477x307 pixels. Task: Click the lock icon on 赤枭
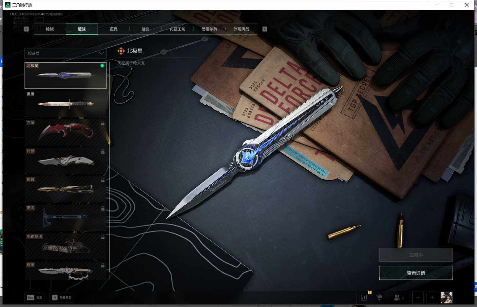tap(103, 123)
